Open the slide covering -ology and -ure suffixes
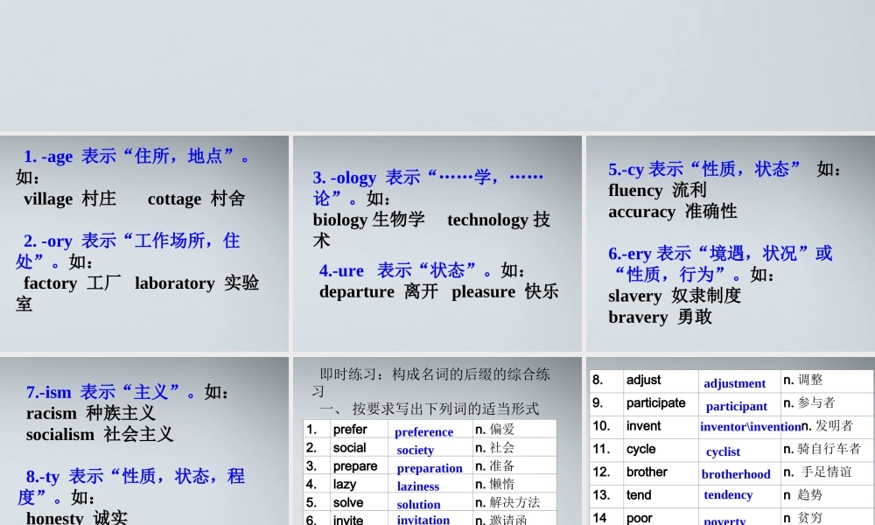This screenshot has width=875, height=525. tap(437, 244)
